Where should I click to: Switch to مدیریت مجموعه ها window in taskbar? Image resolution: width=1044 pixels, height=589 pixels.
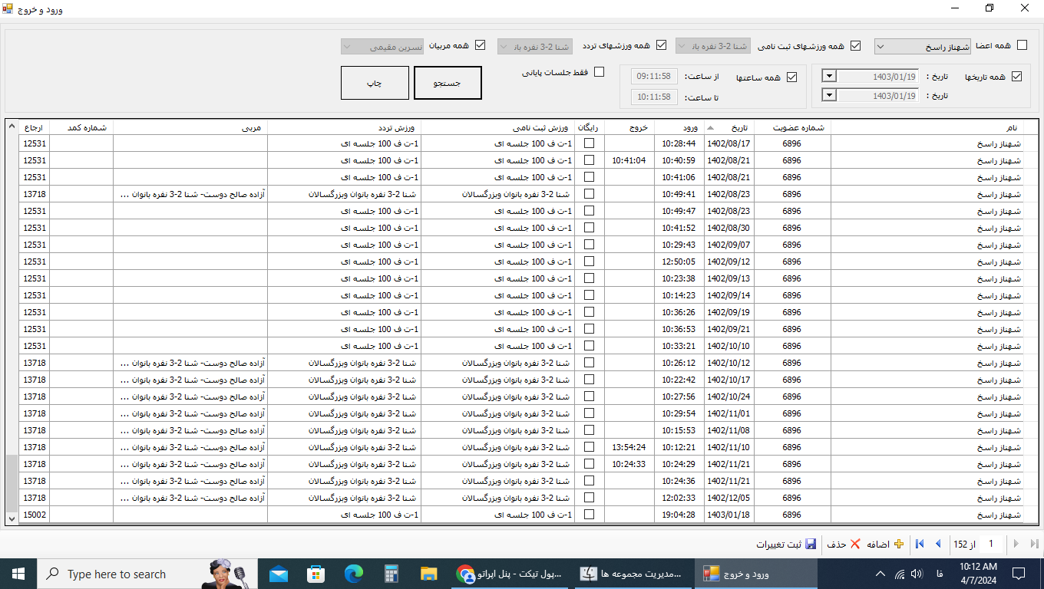click(x=632, y=574)
